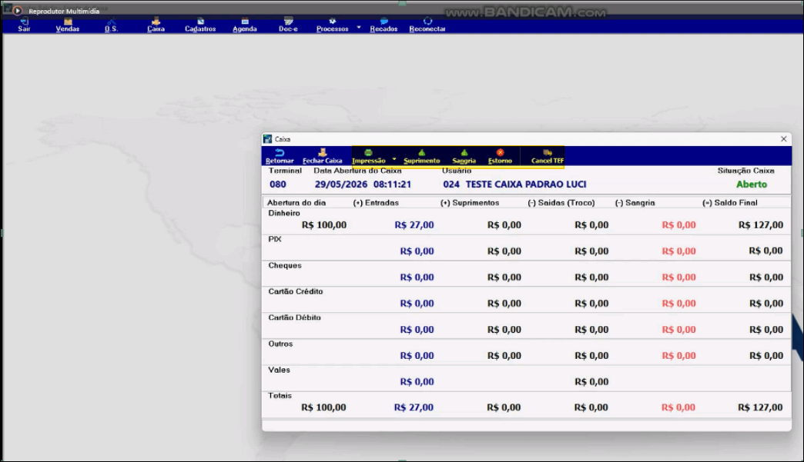
Task: Click the Totais saldo final R$ 127,00
Action: click(760, 407)
